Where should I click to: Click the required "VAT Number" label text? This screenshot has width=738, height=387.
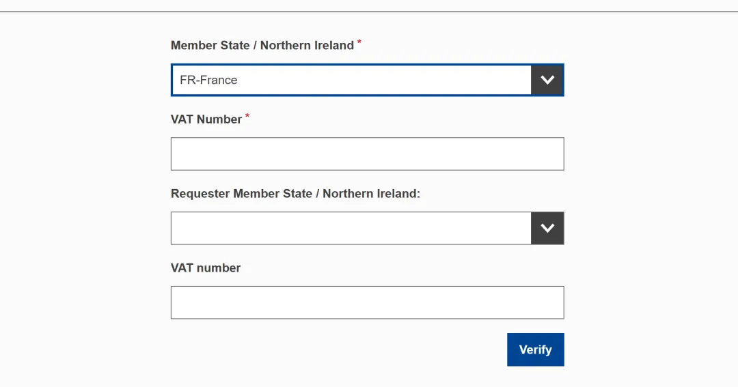[x=206, y=119]
